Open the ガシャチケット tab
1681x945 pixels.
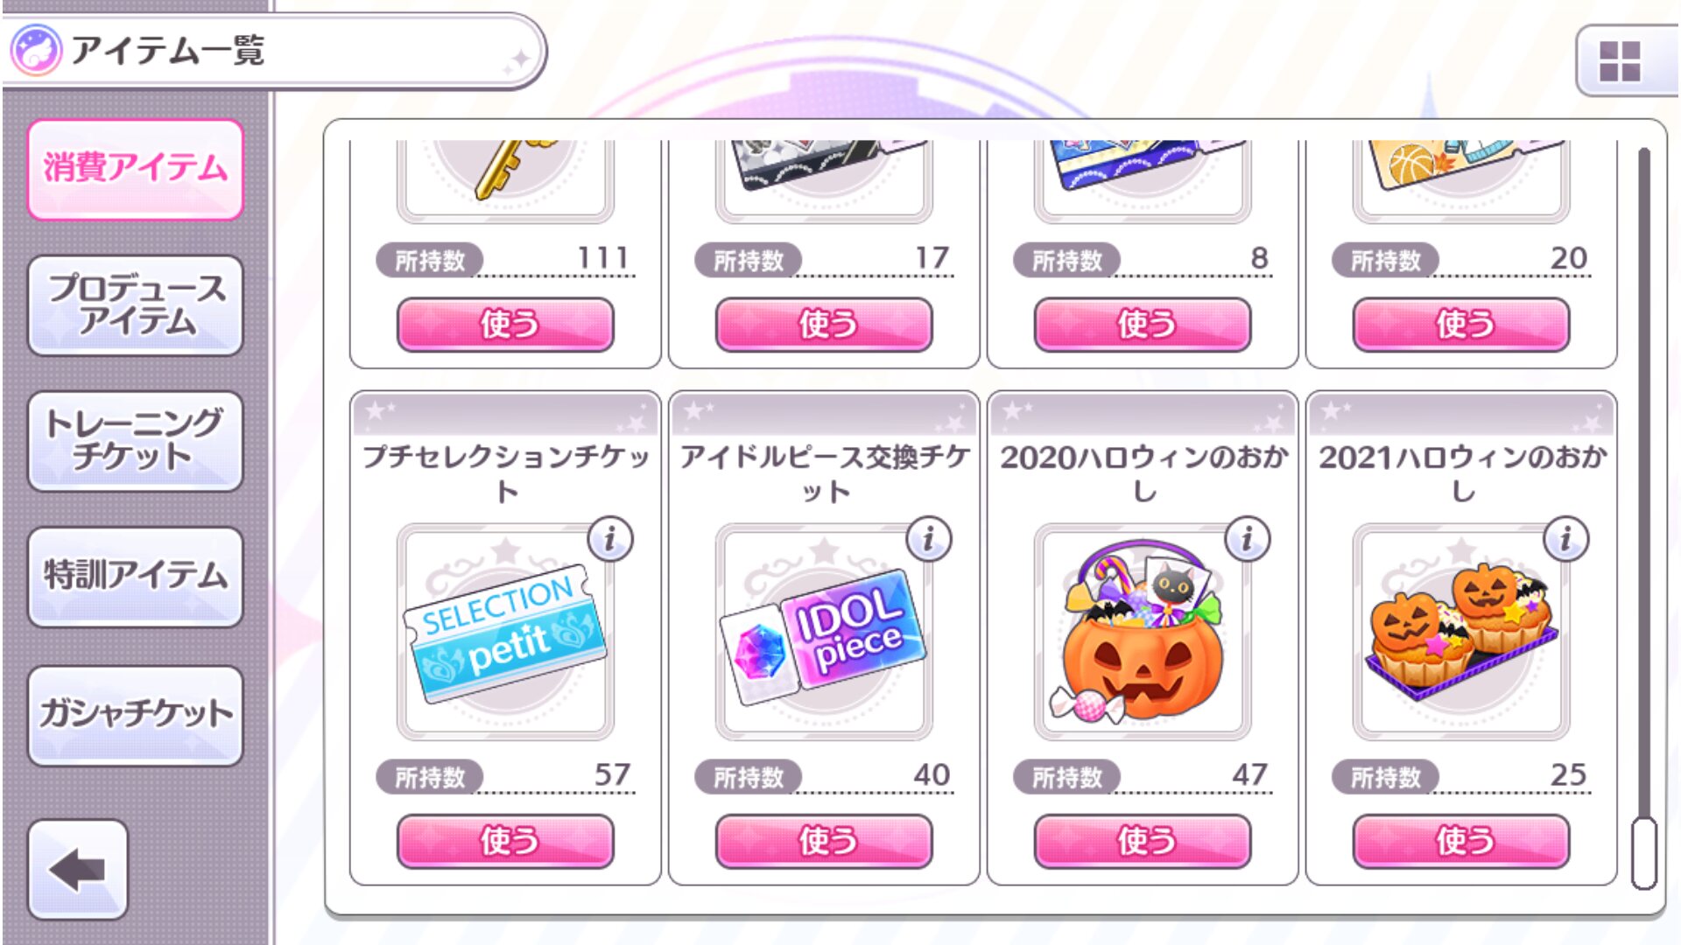(x=136, y=715)
